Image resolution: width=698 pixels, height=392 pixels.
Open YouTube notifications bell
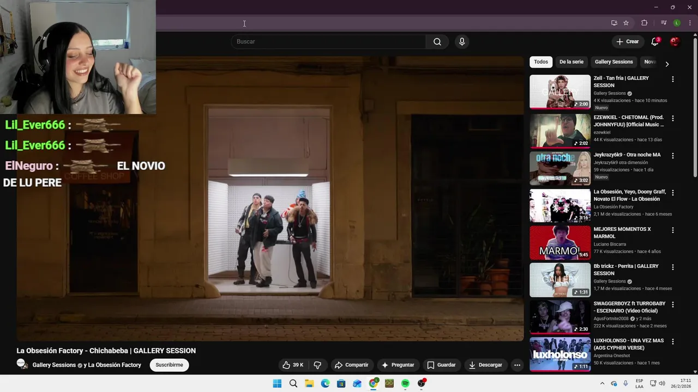click(655, 42)
